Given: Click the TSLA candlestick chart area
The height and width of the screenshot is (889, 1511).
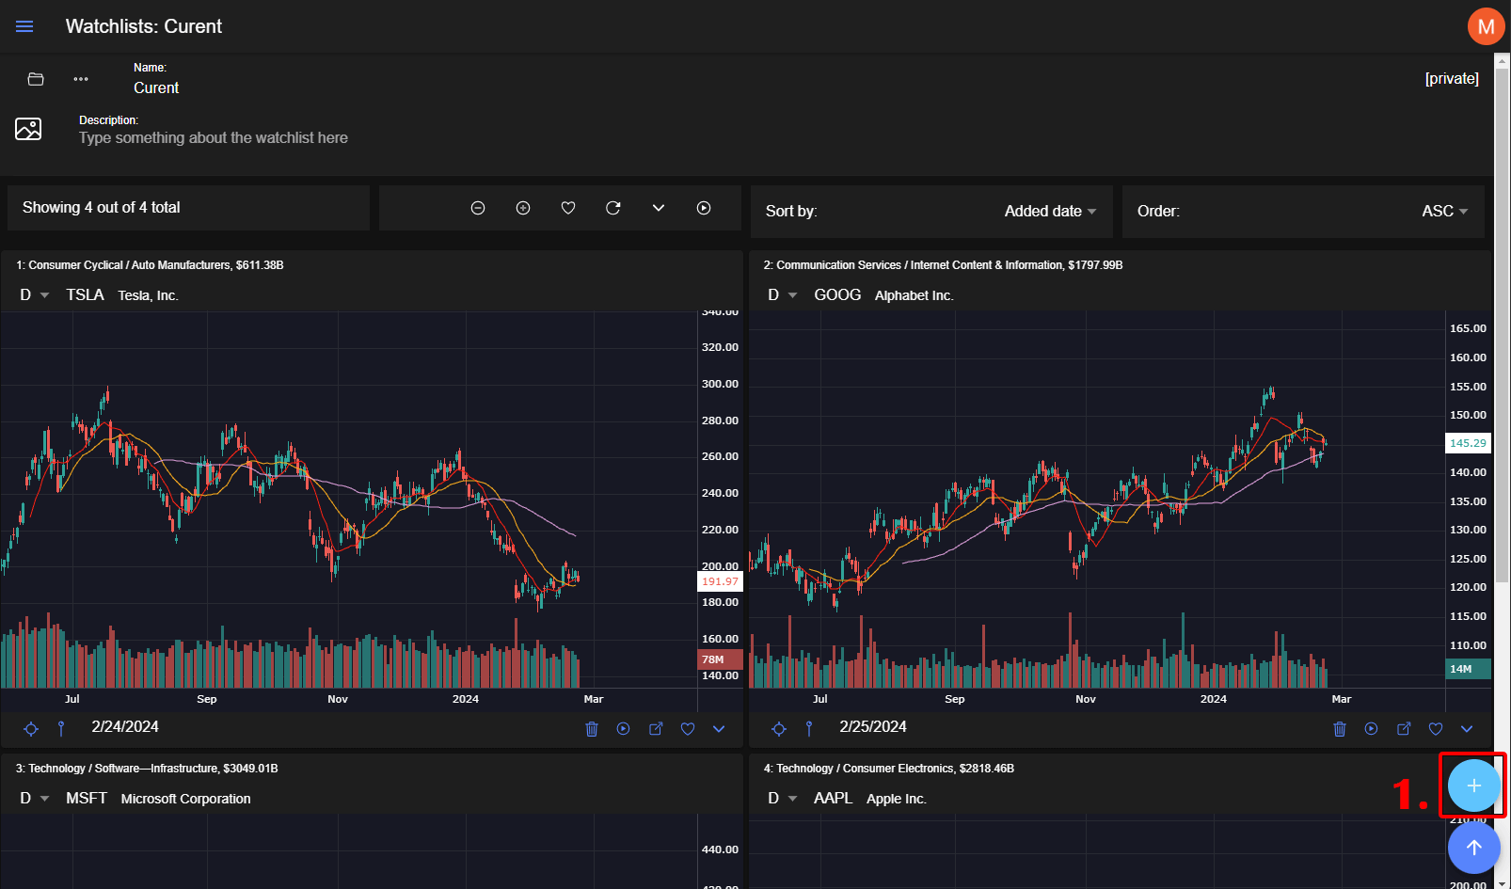Looking at the screenshot, I should tap(348, 499).
